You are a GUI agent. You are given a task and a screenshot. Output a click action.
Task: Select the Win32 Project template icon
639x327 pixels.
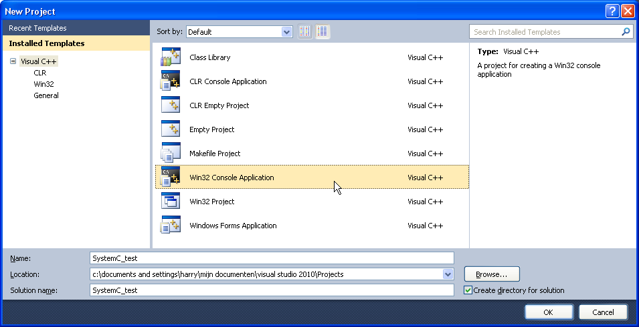pyautogui.click(x=171, y=202)
